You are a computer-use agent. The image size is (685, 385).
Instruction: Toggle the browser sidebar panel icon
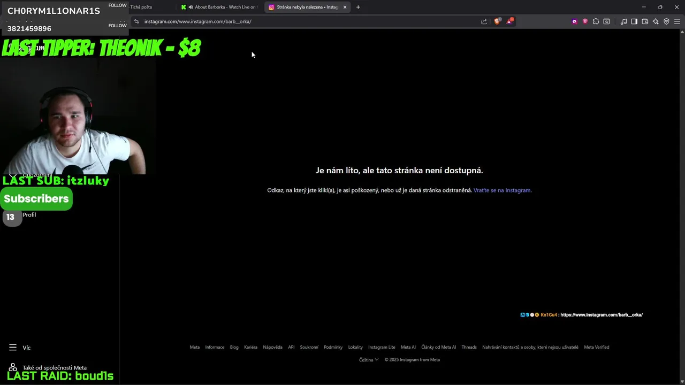click(x=634, y=21)
